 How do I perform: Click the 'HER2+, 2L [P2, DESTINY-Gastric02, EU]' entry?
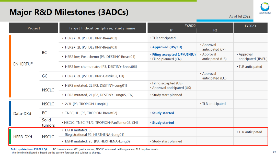(94, 76)
